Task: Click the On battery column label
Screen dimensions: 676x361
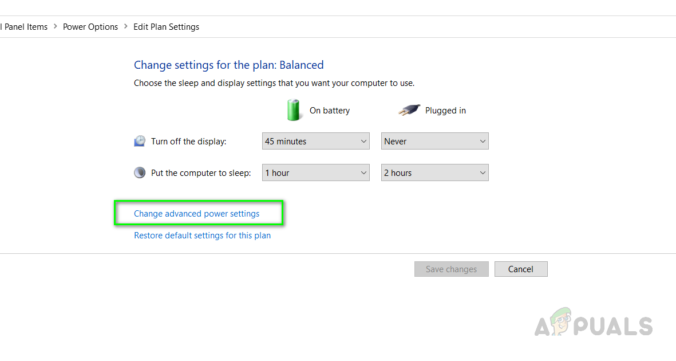Action: coord(330,111)
